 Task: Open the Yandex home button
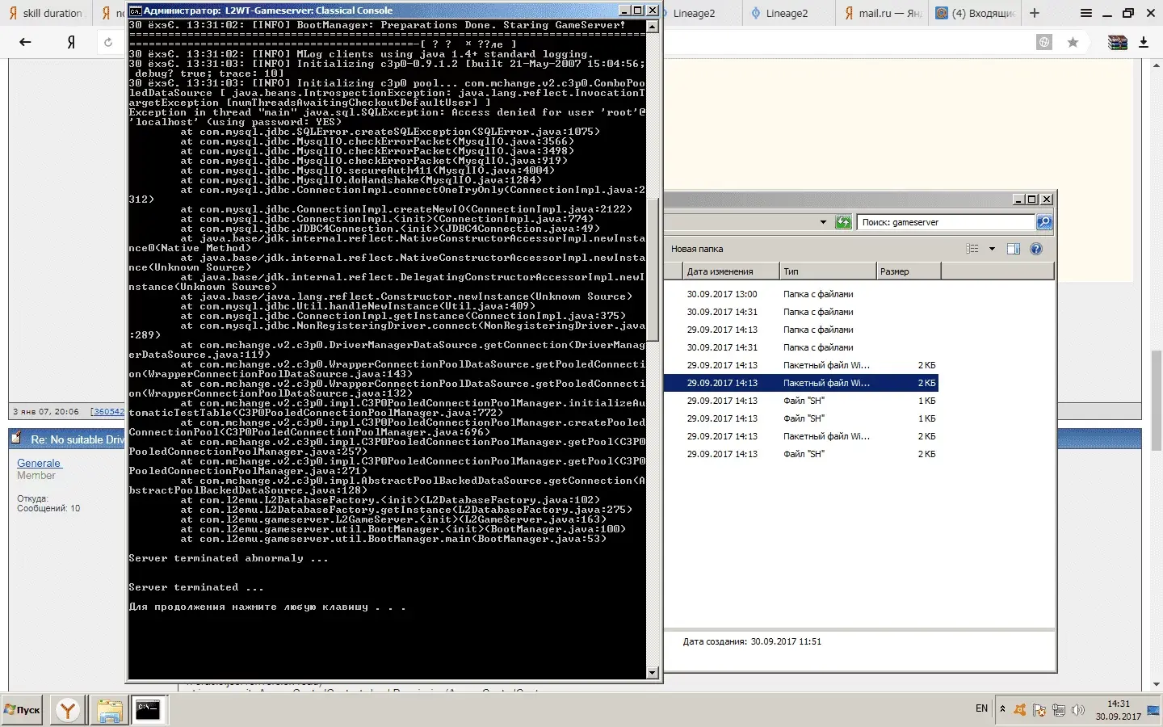(72, 42)
